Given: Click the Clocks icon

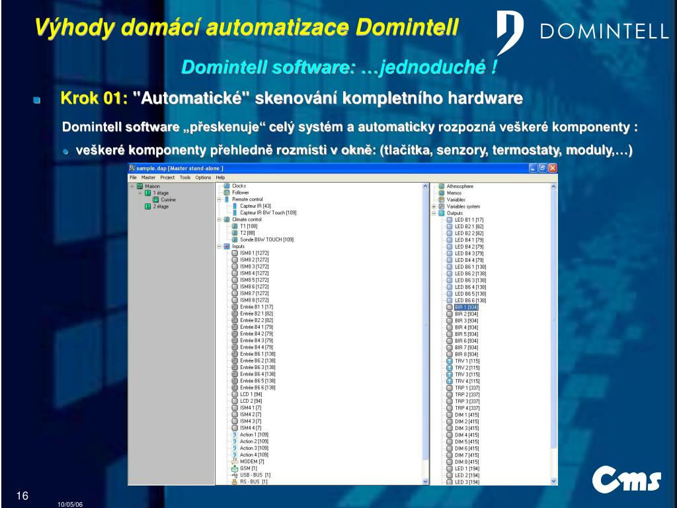Looking at the screenshot, I should pyautogui.click(x=227, y=186).
